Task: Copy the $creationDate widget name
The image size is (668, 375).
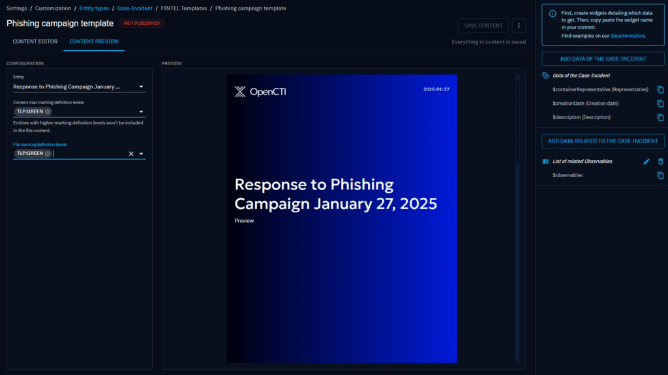Action: tap(660, 104)
